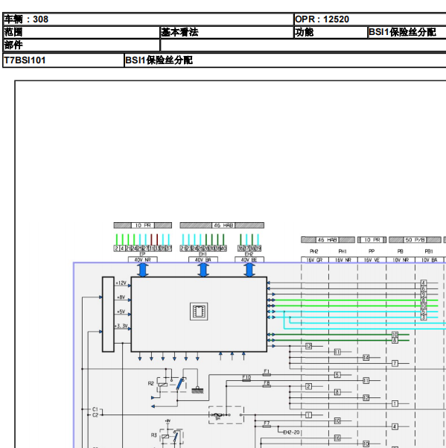Click the '+3.3V' supply label
The image size is (446, 448).
(x=121, y=326)
